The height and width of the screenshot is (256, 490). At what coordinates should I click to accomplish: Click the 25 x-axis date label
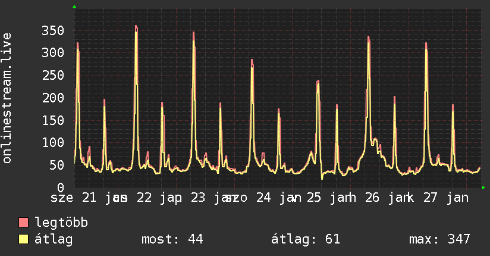pyautogui.click(x=313, y=198)
